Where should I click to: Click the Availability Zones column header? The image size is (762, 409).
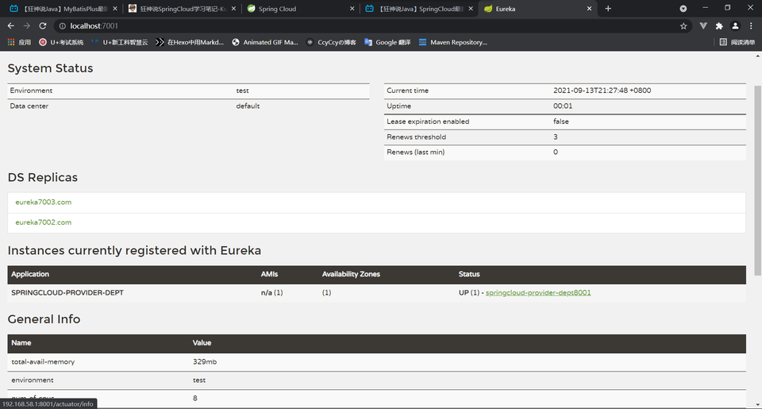click(x=351, y=274)
